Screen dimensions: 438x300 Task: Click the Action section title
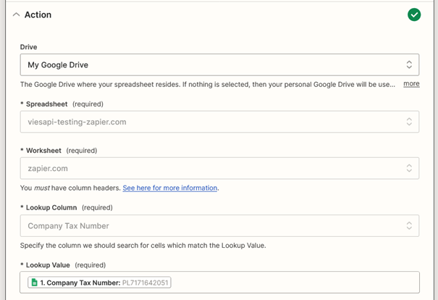point(38,14)
